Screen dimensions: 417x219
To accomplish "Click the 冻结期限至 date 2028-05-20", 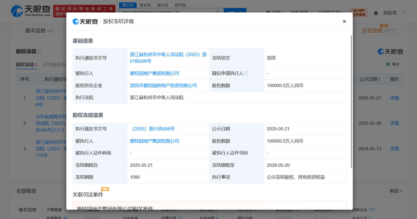I will click(278, 165).
